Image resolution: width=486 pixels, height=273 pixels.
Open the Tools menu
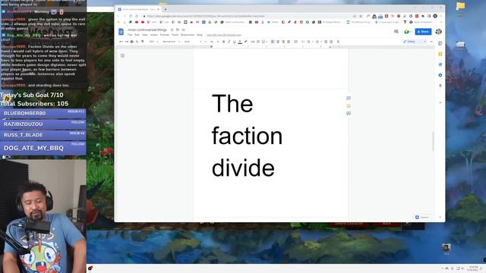pos(175,35)
